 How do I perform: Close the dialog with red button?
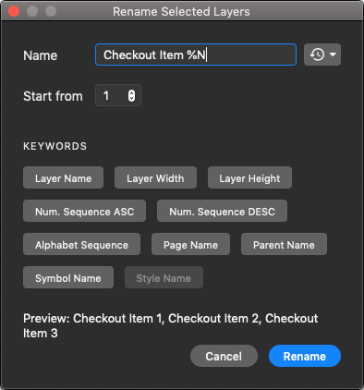click(14, 11)
